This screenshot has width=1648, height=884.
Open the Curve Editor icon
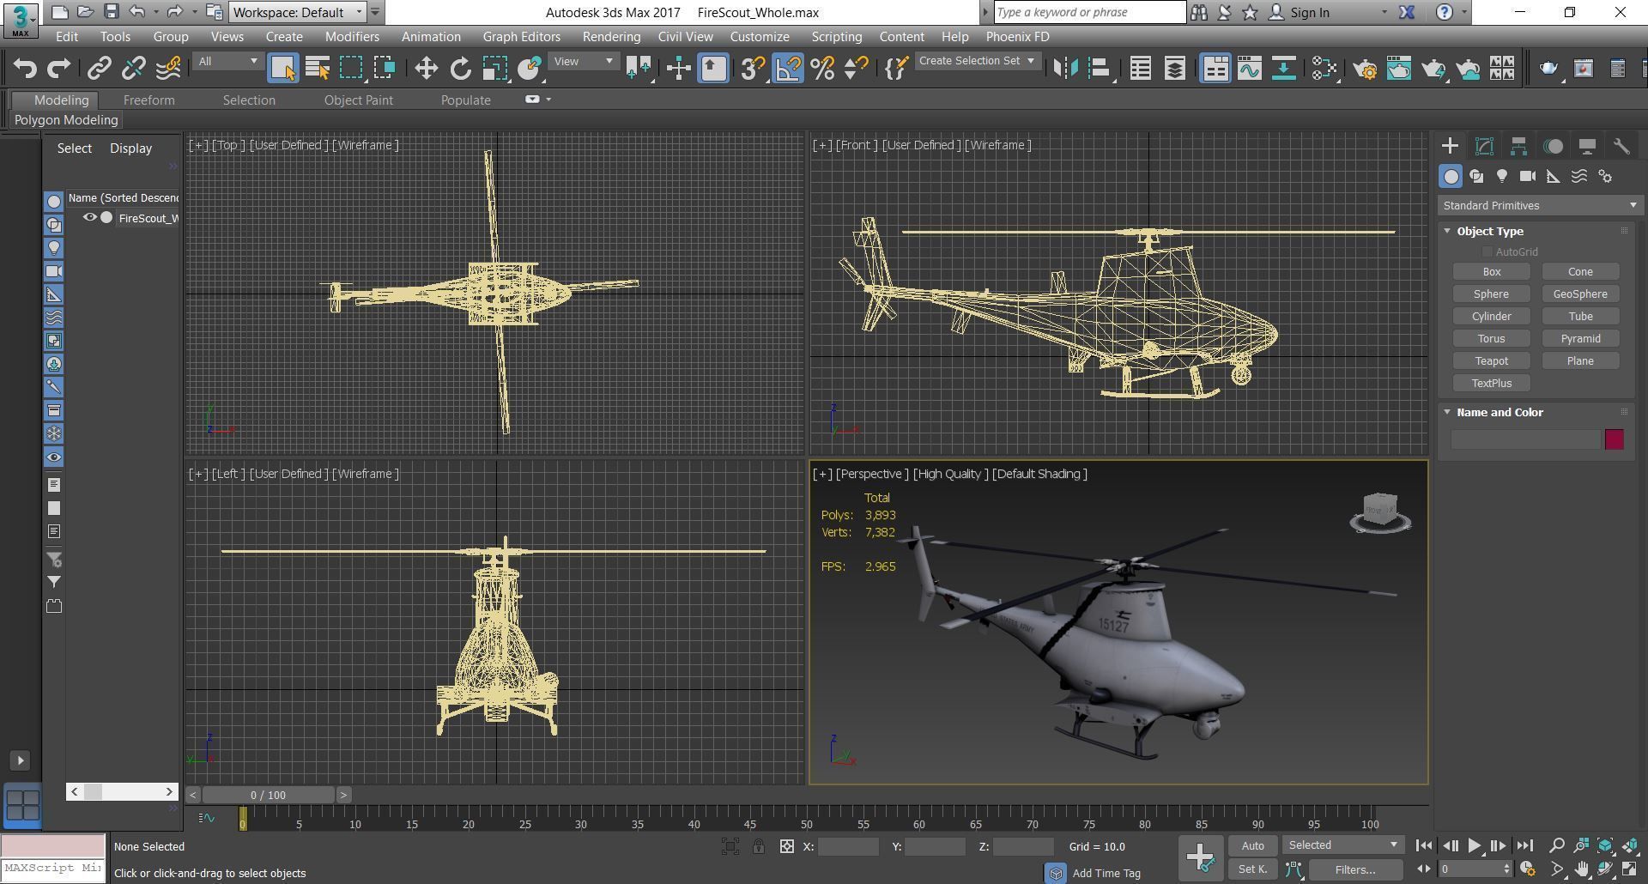pos(1250,68)
